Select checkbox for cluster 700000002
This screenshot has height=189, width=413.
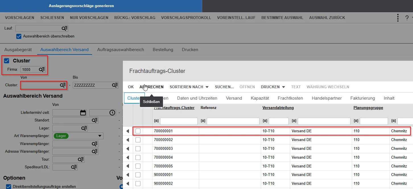pos(138,140)
